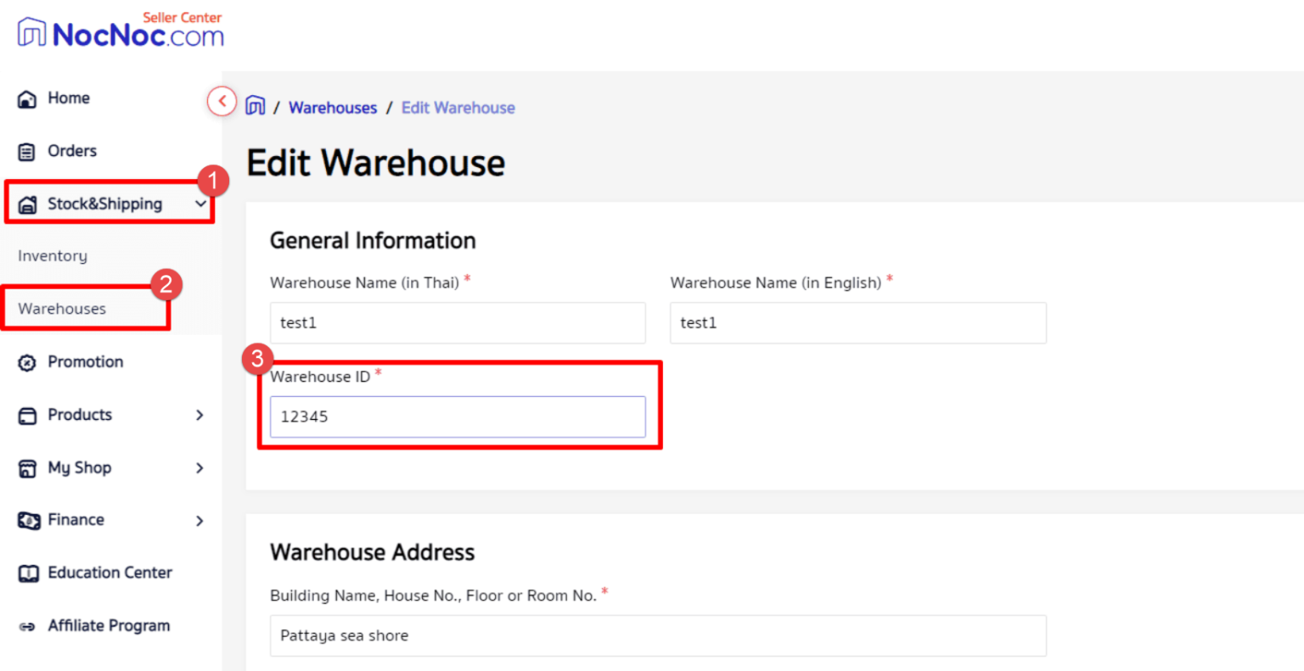
Task: Open the Inventory submenu item
Action: (53, 256)
